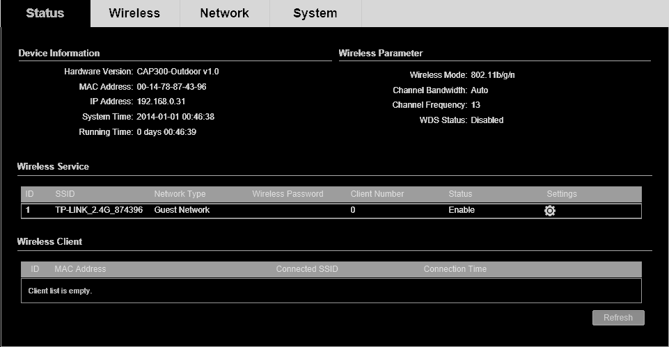Click the Guest Network type cell
669x347 pixels.
182,210
